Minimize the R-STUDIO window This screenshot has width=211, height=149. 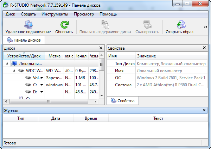click(x=178, y=4)
